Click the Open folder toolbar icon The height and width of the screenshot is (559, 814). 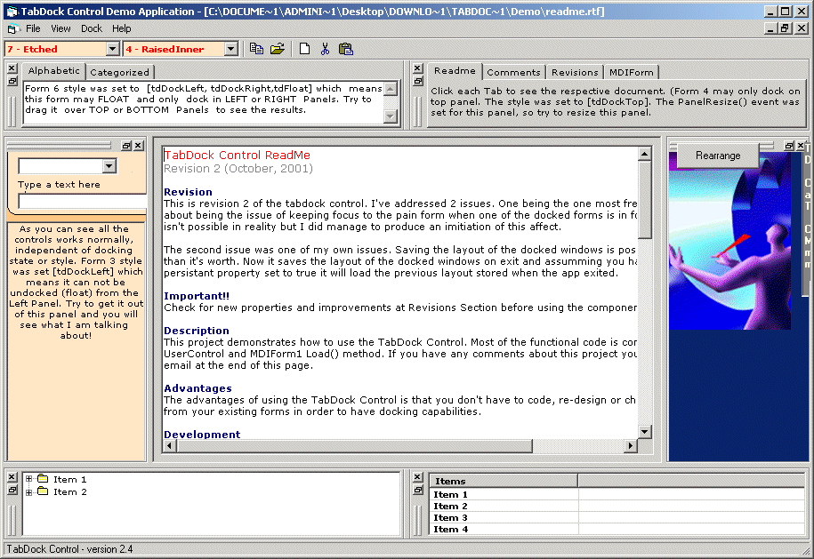tap(278, 49)
